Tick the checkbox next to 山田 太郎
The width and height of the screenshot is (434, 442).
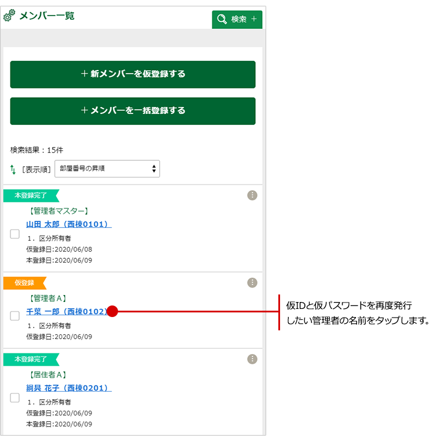15,234
